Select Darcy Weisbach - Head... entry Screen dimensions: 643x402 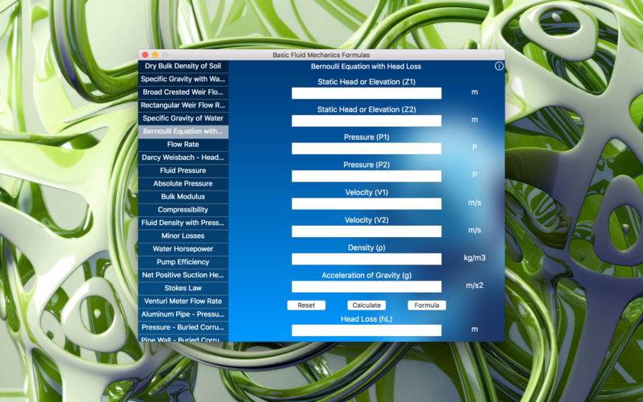183,158
